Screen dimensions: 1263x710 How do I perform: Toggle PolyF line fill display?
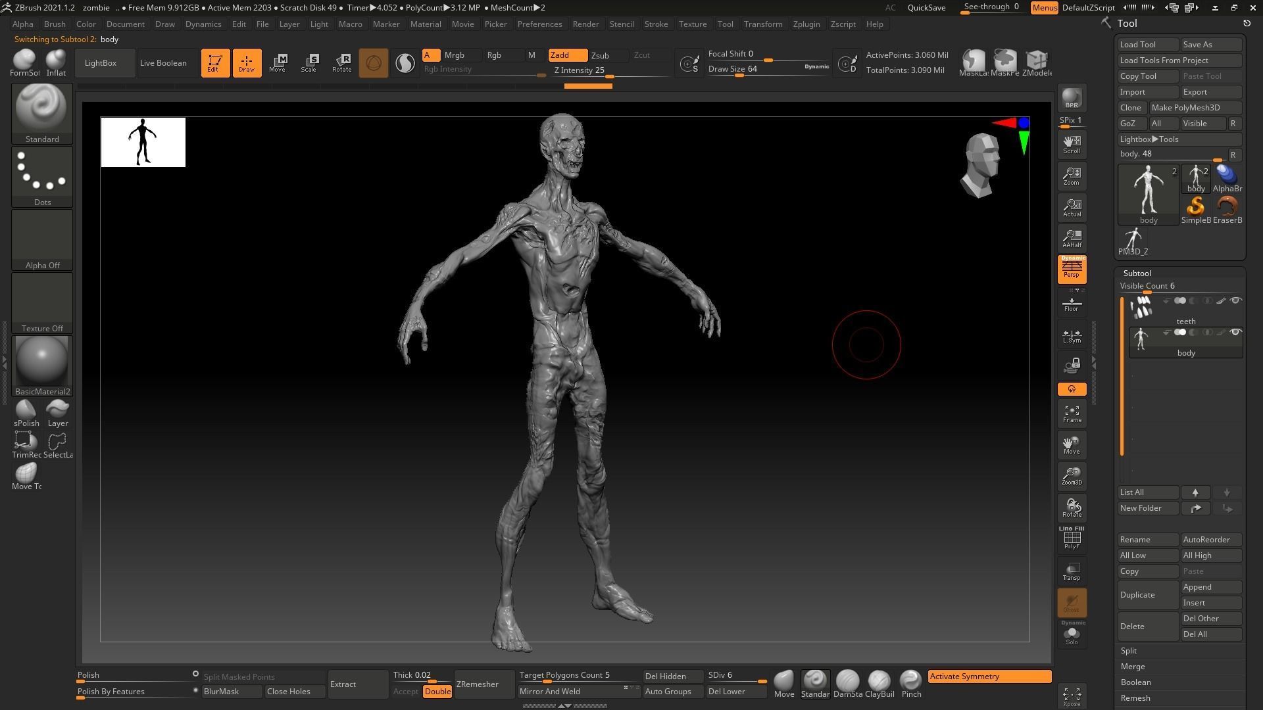pos(1072,538)
